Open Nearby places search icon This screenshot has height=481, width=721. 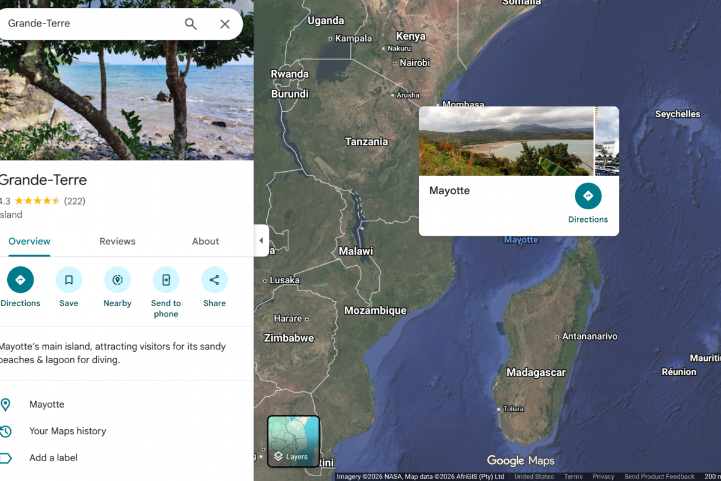coord(117,280)
